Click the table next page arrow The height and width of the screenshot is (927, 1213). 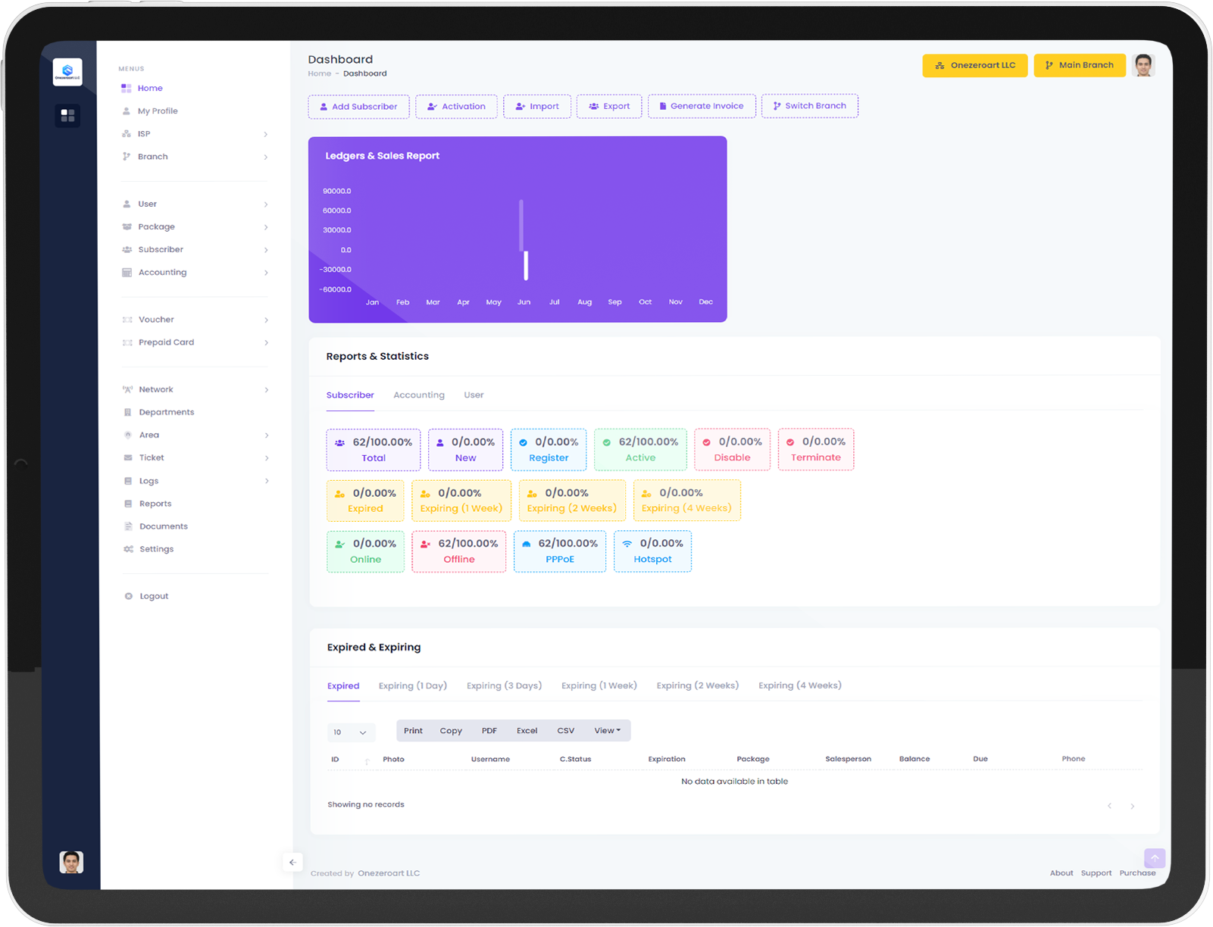click(1133, 806)
